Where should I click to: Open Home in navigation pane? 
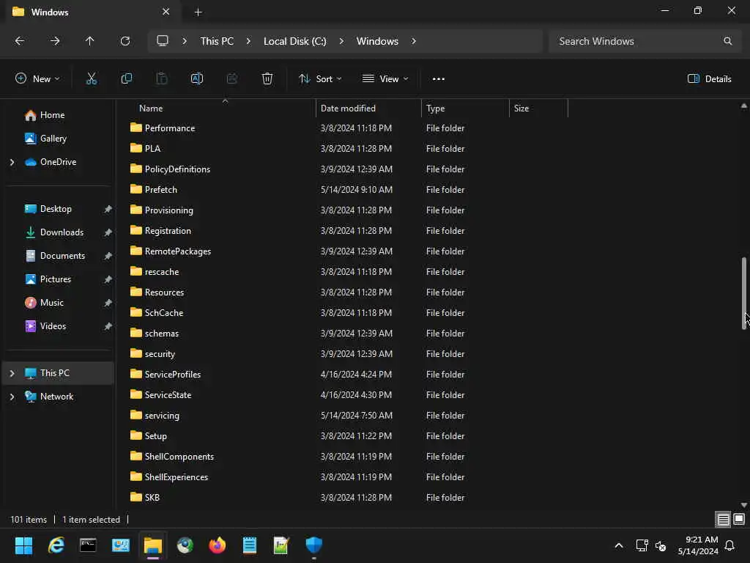52,115
